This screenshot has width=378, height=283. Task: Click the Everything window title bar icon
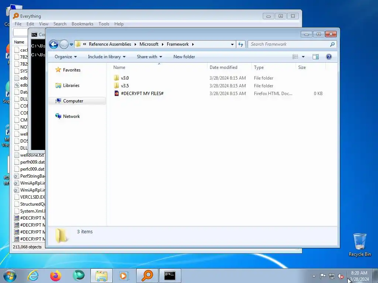16,16
